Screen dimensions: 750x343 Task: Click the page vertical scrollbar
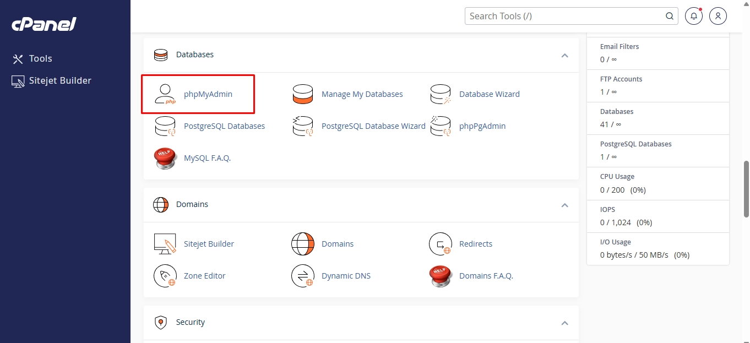click(746, 189)
